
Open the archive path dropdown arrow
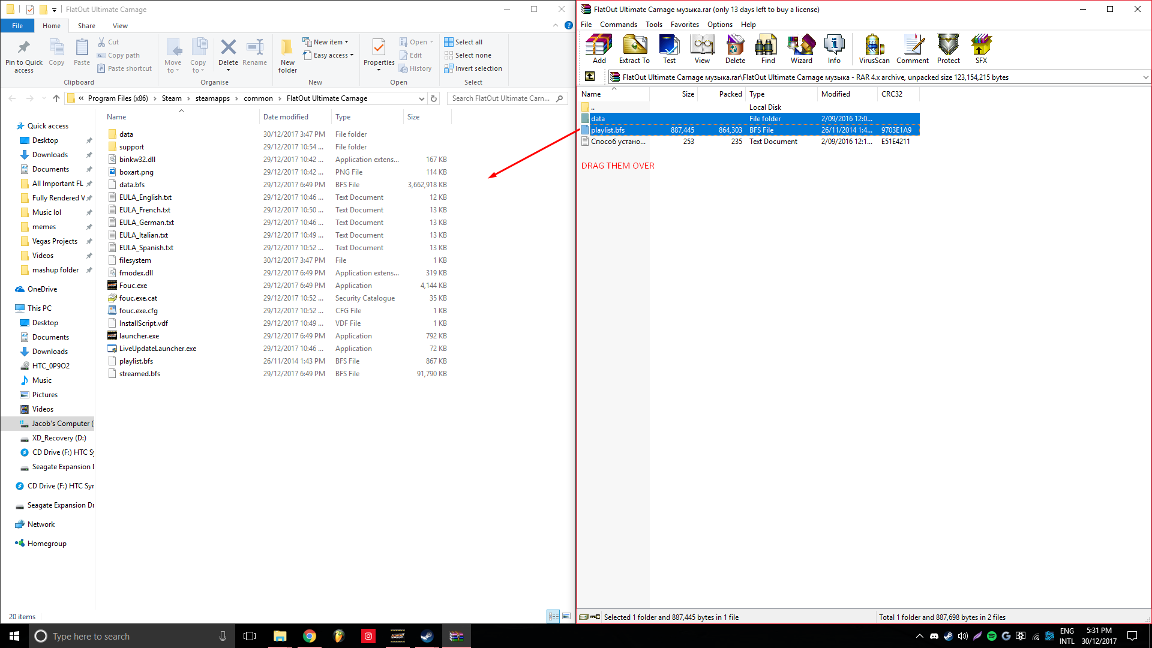pyautogui.click(x=1145, y=77)
